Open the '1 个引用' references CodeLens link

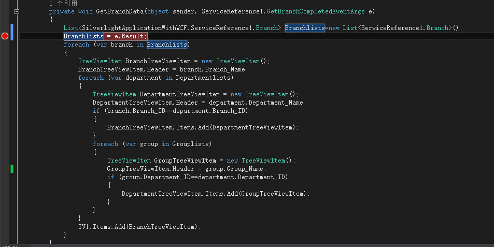click(63, 4)
